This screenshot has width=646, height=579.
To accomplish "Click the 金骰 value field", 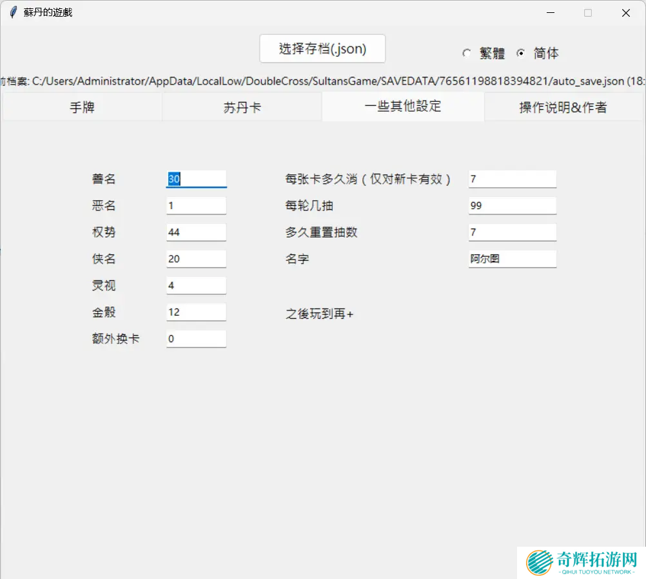I will [x=196, y=312].
